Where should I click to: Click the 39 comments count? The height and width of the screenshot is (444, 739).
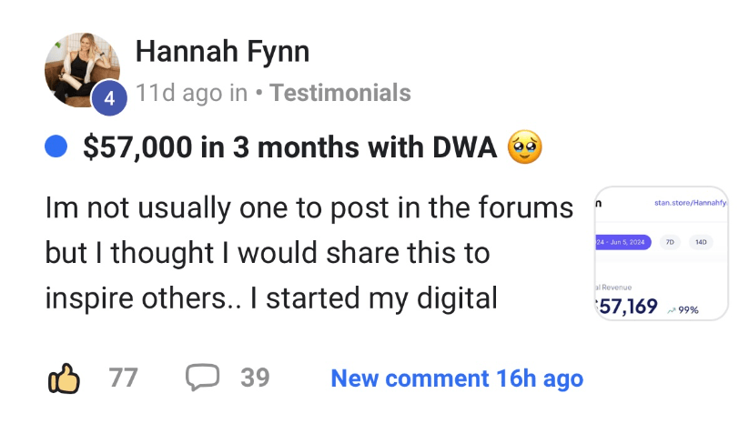click(255, 378)
